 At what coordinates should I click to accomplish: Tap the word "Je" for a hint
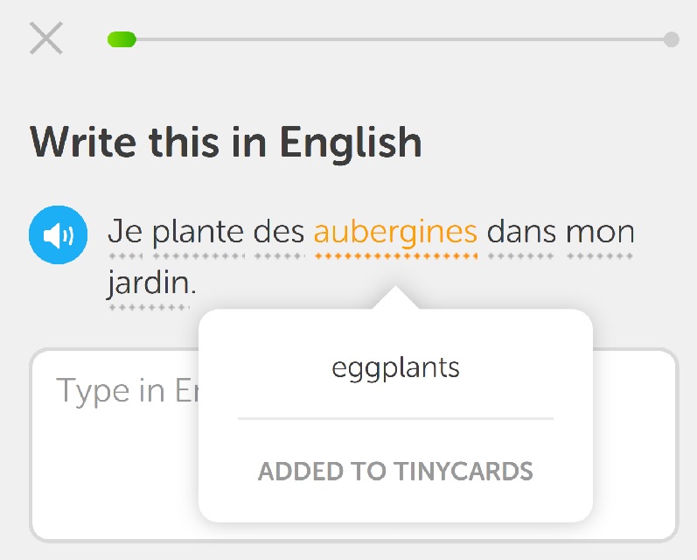pos(126,231)
